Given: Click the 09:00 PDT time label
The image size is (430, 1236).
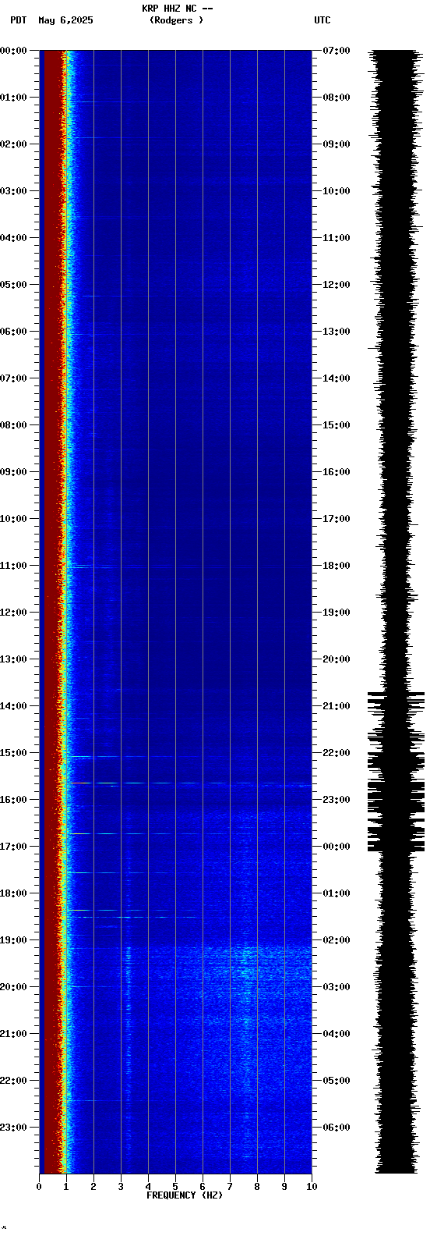Looking at the screenshot, I should click(13, 472).
